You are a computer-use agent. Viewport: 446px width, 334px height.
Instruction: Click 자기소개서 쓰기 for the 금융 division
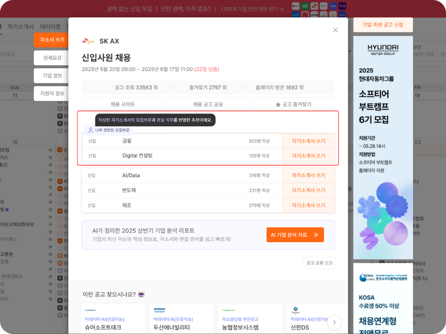point(309,141)
